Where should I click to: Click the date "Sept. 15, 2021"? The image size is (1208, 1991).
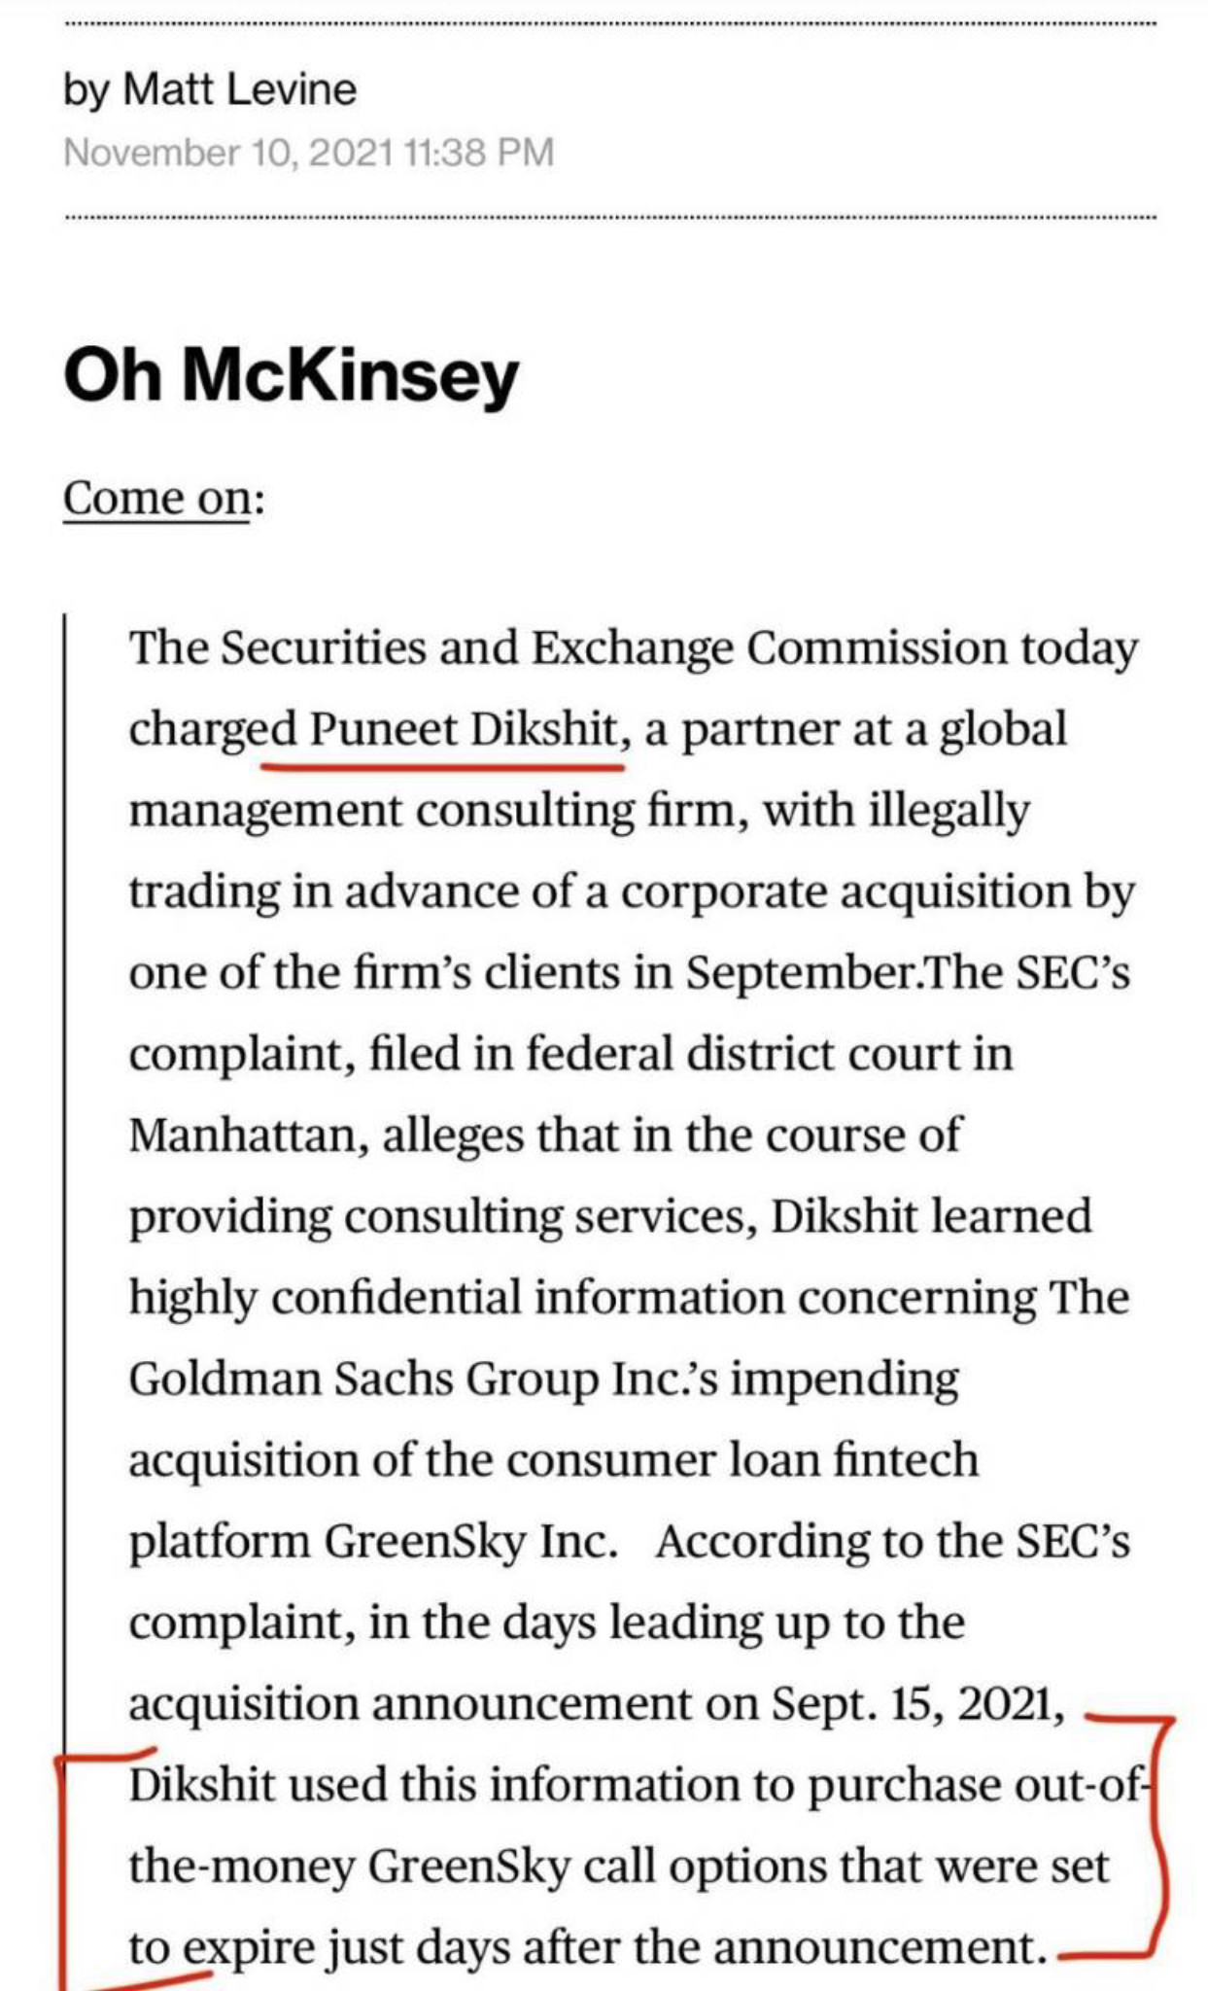917,1703
